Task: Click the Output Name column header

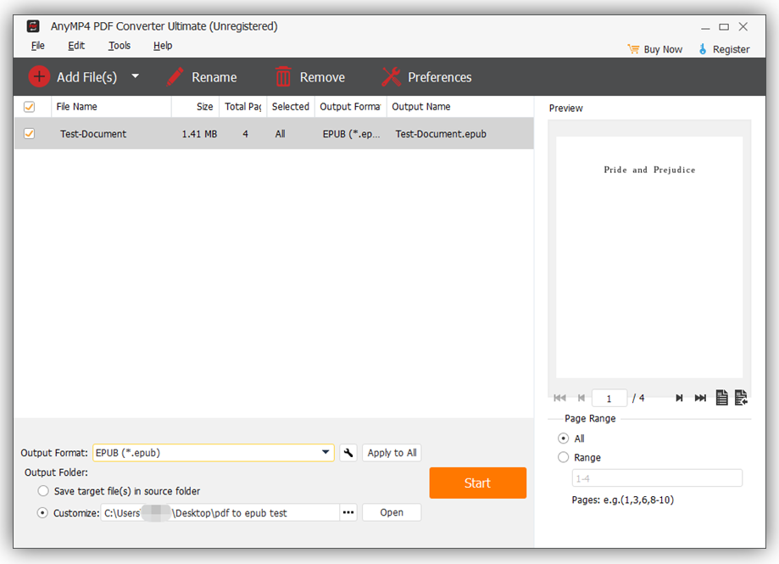Action: click(460, 107)
